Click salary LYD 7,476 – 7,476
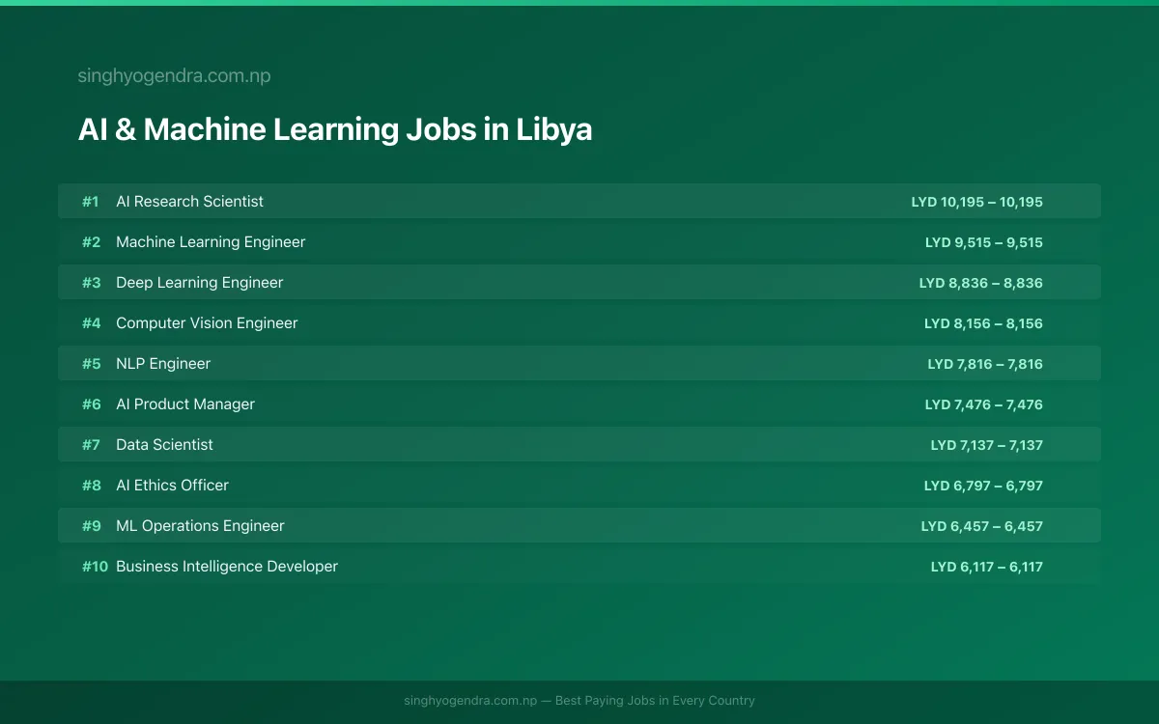This screenshot has width=1159, height=724. click(983, 404)
